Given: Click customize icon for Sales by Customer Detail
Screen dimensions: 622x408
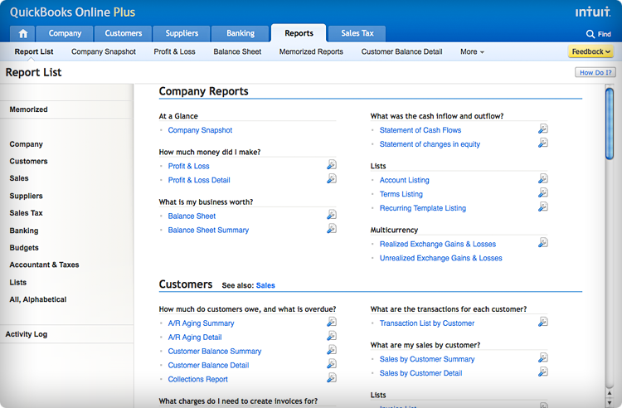Looking at the screenshot, I should [x=543, y=372].
